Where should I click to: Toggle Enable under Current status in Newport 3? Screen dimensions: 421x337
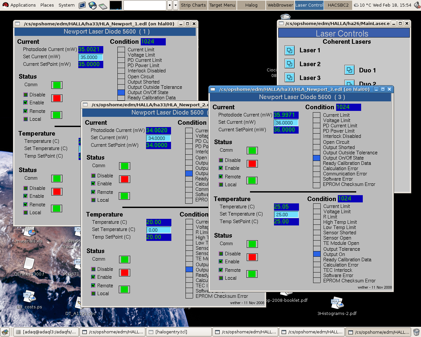(x=221, y=168)
